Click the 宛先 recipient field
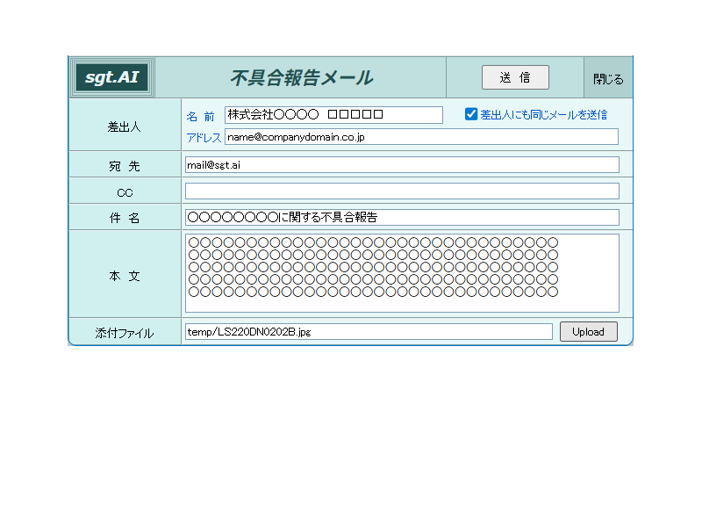 [402, 165]
